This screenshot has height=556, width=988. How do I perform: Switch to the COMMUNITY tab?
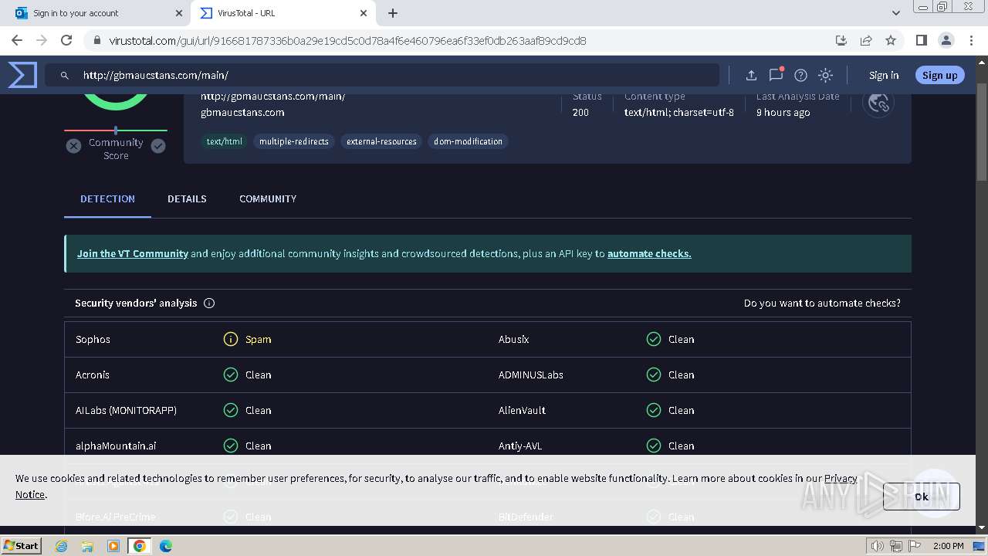pos(268,198)
